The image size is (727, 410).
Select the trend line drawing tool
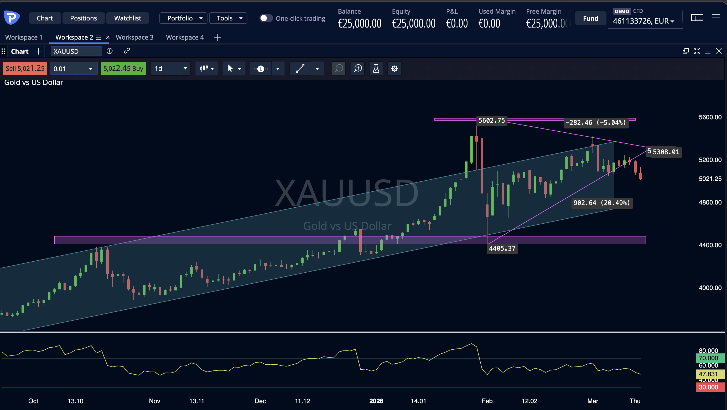[300, 68]
